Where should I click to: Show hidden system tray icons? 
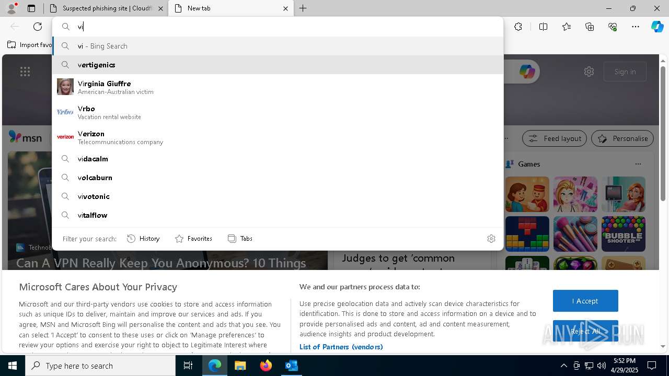[x=563, y=366]
